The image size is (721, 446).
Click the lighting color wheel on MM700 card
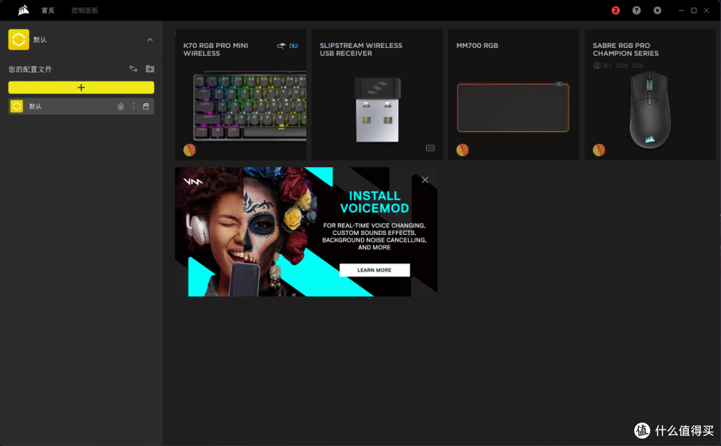(x=463, y=150)
